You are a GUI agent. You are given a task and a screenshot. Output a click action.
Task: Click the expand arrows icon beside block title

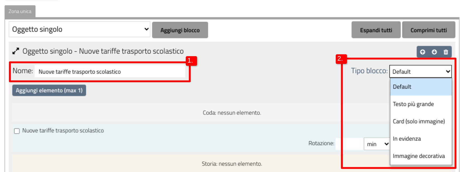16,51
